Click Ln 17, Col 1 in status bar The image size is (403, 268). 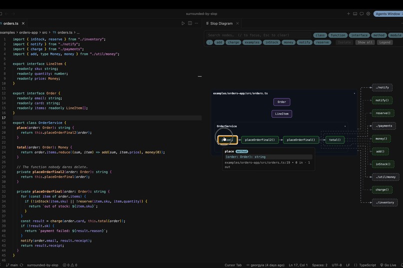(298, 265)
